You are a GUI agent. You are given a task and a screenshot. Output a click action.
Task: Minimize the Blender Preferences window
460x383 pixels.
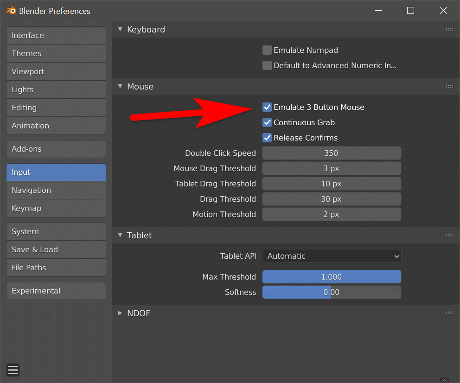(x=378, y=11)
